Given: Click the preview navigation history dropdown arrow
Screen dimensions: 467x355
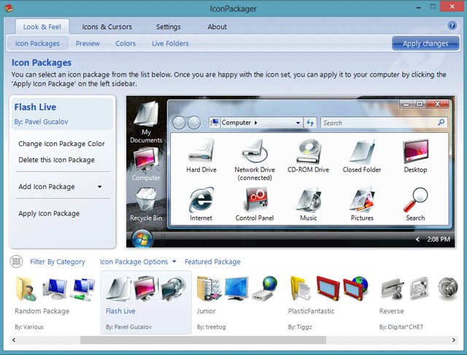Looking at the screenshot, I should (x=204, y=123).
